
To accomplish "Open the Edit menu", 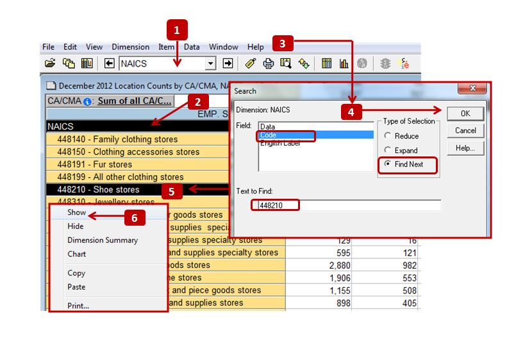I will click(x=70, y=47).
